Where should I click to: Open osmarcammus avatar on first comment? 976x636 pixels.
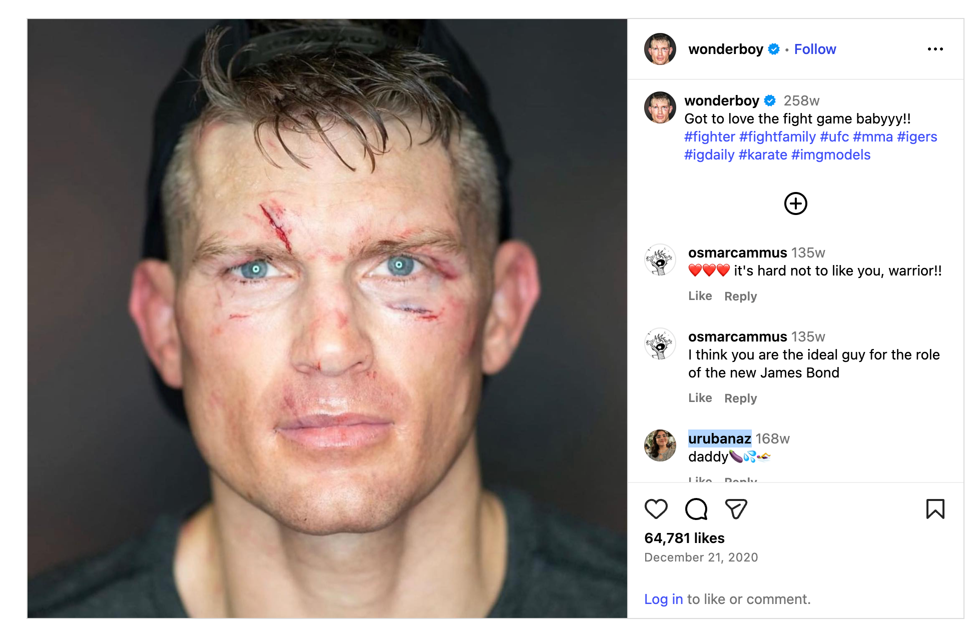[660, 260]
